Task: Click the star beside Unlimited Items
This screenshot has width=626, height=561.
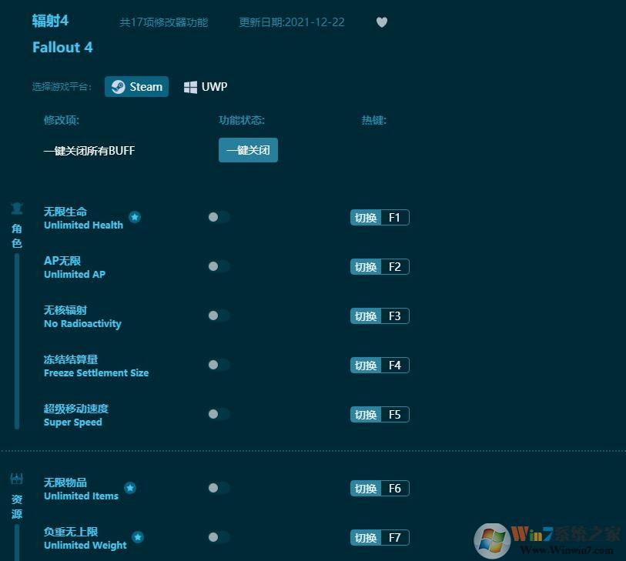Action: [x=130, y=488]
